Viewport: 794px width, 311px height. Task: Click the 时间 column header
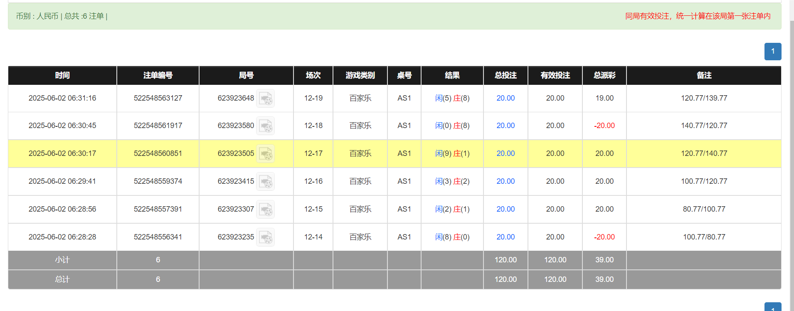62,75
